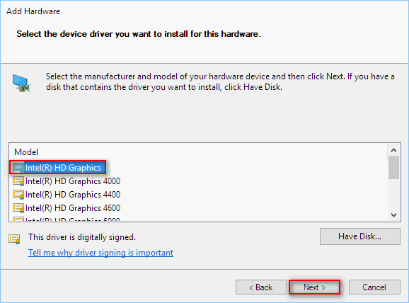The width and height of the screenshot is (409, 303).
Task: Open driver signing importance link
Action: point(100,253)
